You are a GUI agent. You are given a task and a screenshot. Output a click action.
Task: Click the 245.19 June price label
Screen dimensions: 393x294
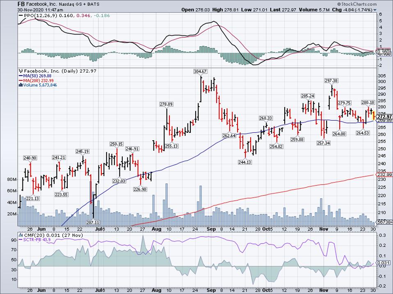coord(82,151)
